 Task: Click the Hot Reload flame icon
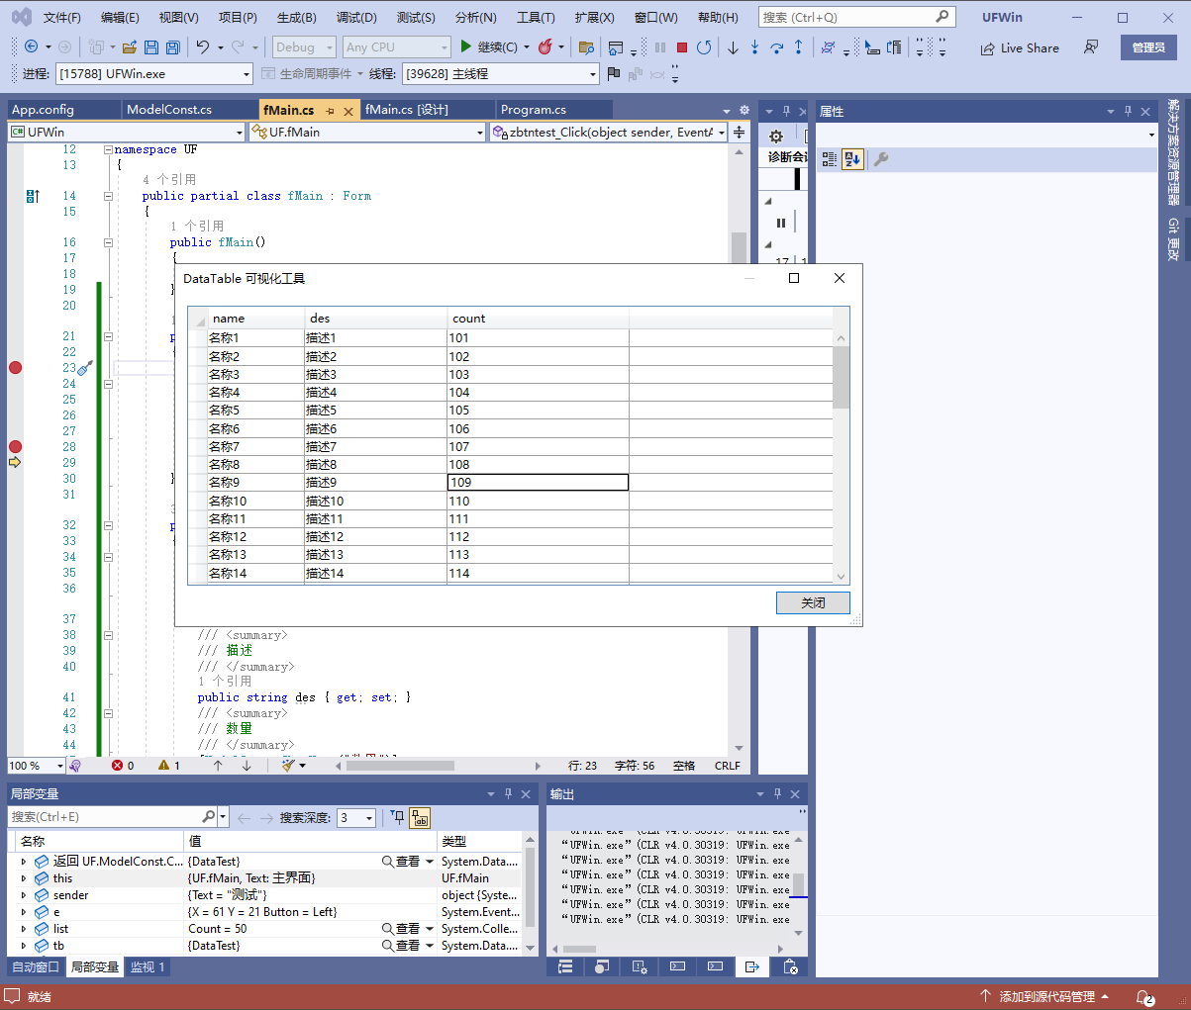tap(545, 46)
